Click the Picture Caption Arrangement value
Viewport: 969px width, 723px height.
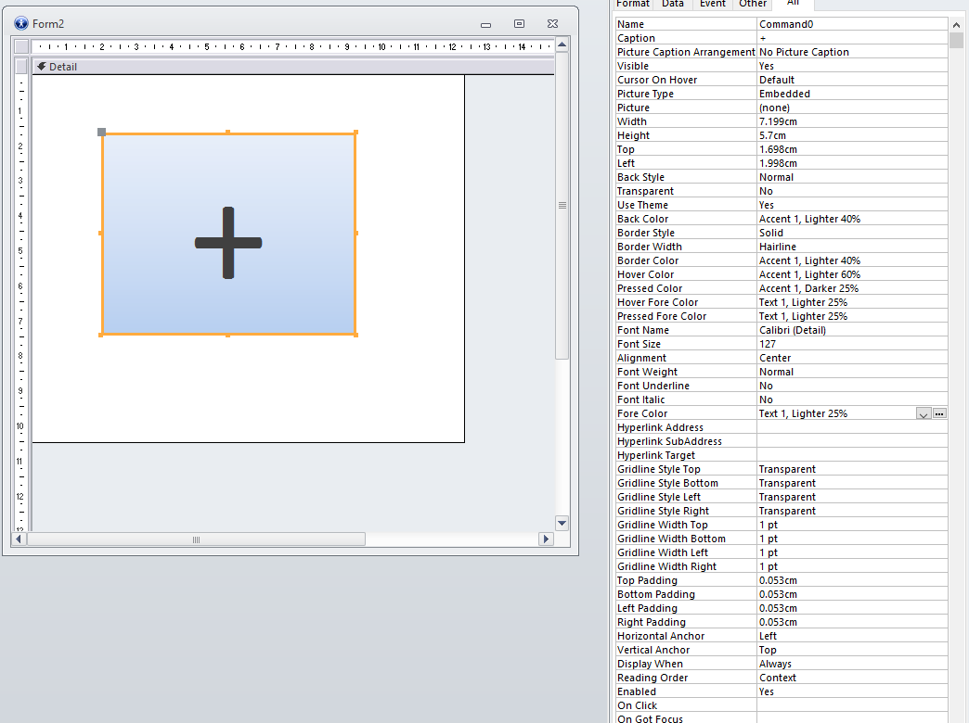point(852,52)
